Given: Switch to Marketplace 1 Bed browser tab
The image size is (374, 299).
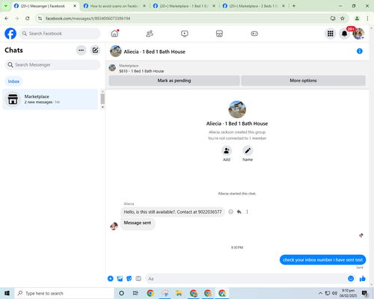Looking at the screenshot, I should coord(184,6).
